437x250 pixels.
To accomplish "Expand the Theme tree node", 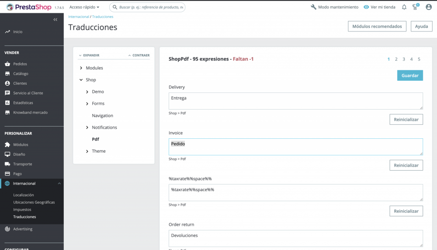I will pyautogui.click(x=87, y=151).
